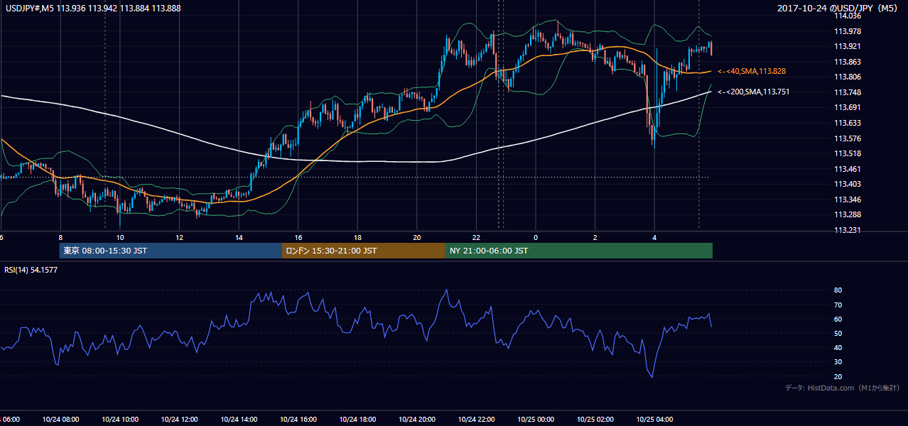Image resolution: width=908 pixels, height=426 pixels.
Task: Click the データ: HistData.com source credit
Action: (843, 388)
